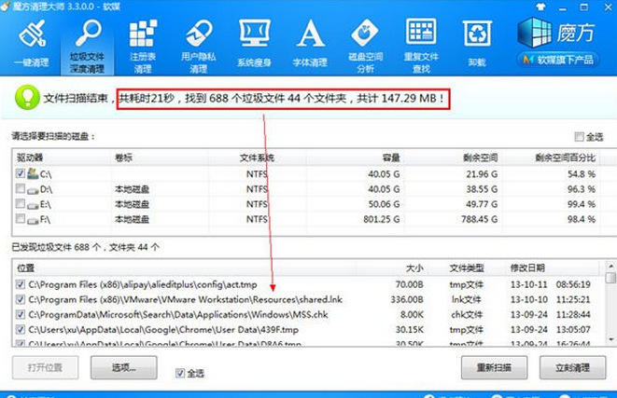Sort drives by 文件系统 column header
Screen dimensions: 617x398
point(257,158)
